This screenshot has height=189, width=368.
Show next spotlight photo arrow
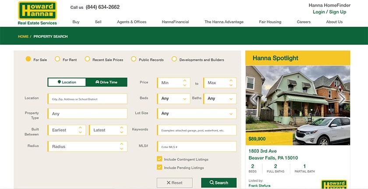tap(342, 99)
